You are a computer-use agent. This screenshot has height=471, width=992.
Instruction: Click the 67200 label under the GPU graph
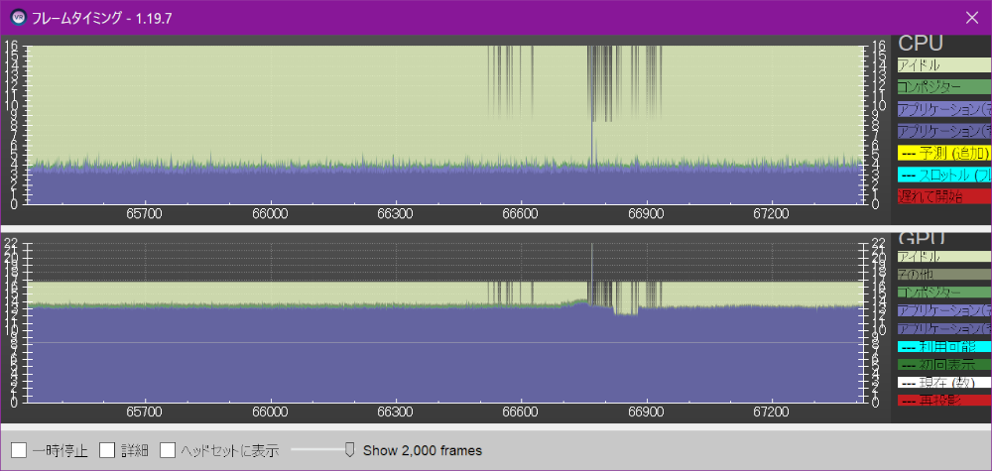coord(772,412)
